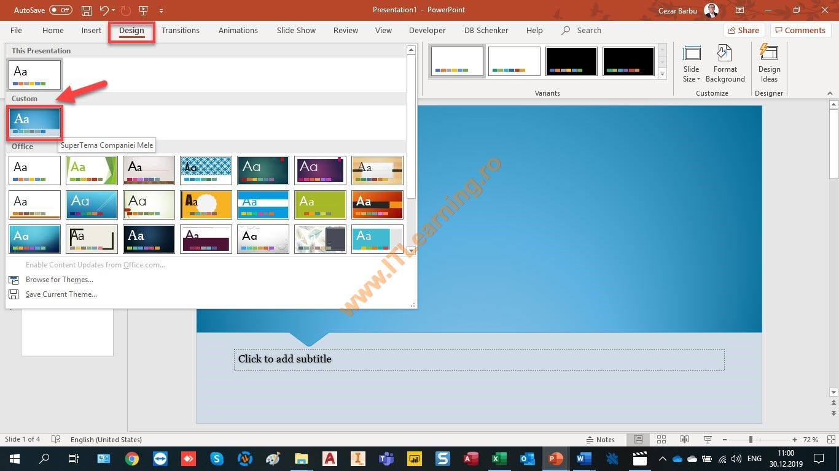Click the Share button
This screenshot has width=839, height=471.
click(743, 30)
